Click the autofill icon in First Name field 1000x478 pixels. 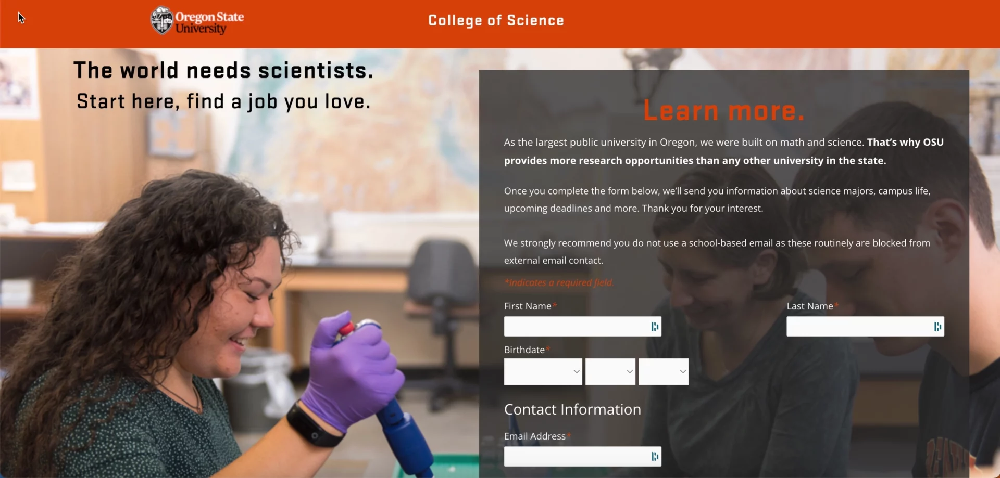pyautogui.click(x=655, y=327)
